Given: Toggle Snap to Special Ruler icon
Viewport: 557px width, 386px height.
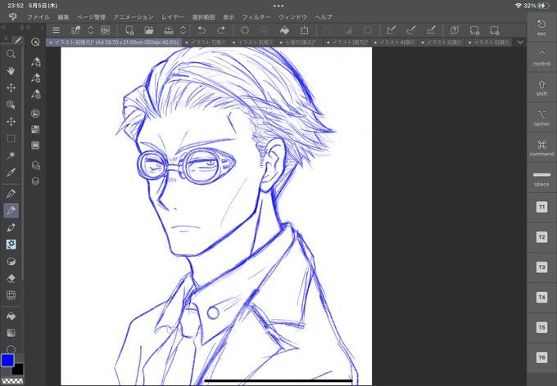Looking at the screenshot, I should point(411,30).
